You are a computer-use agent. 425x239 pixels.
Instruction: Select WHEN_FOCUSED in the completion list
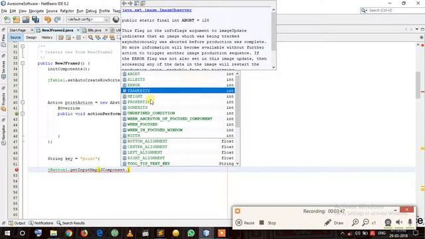tap(179, 124)
